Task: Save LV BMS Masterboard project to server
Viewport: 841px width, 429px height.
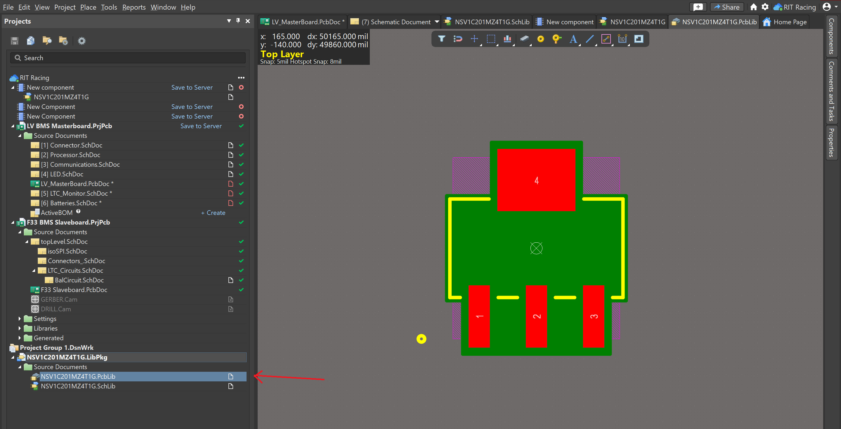Action: tap(201, 126)
